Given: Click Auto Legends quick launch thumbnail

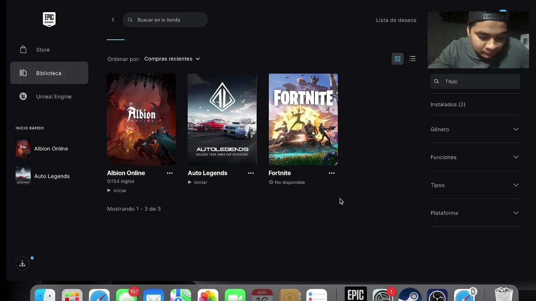Looking at the screenshot, I should pos(23,176).
